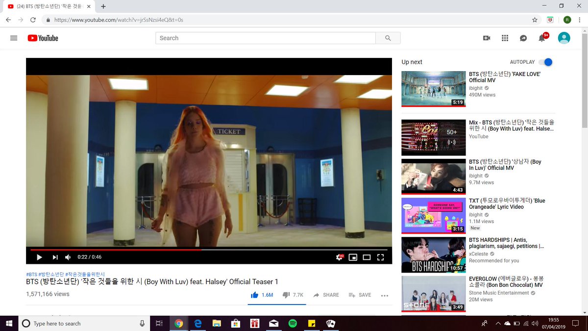This screenshot has width=588, height=331.
Task: Open the create video camera icon
Action: click(487, 38)
